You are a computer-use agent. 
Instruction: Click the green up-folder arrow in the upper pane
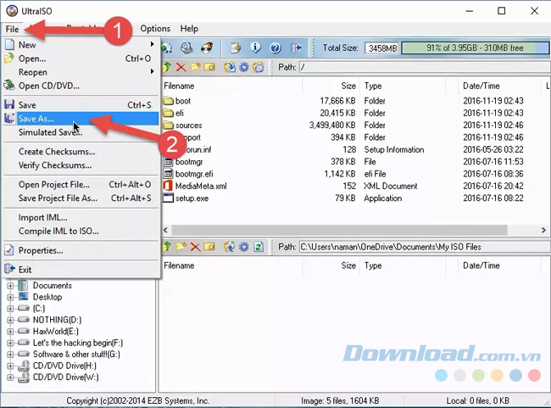click(x=167, y=67)
